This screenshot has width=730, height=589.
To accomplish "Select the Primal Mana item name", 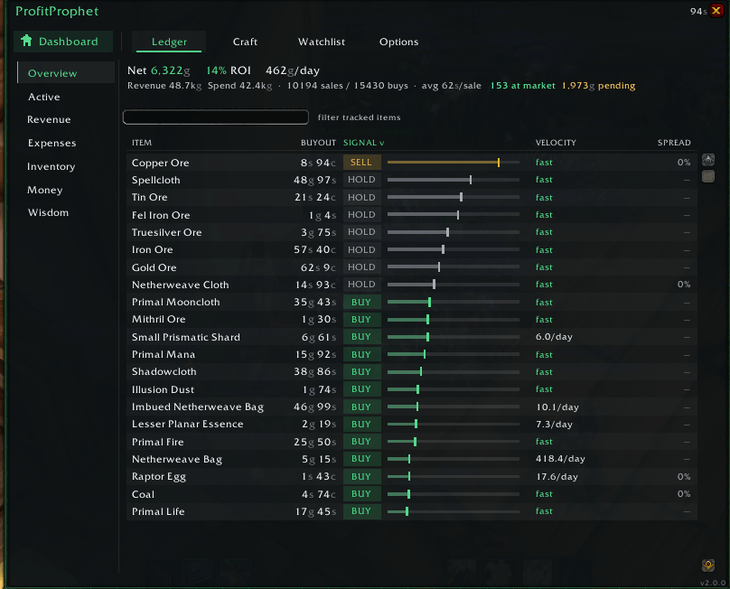I will click(x=164, y=354).
